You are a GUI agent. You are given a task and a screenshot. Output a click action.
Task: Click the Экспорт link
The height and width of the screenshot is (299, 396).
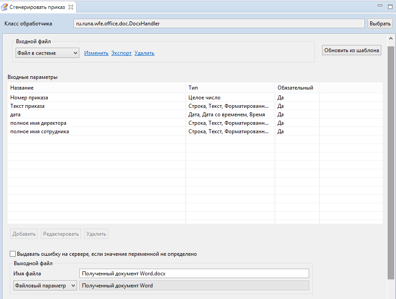[x=122, y=53]
